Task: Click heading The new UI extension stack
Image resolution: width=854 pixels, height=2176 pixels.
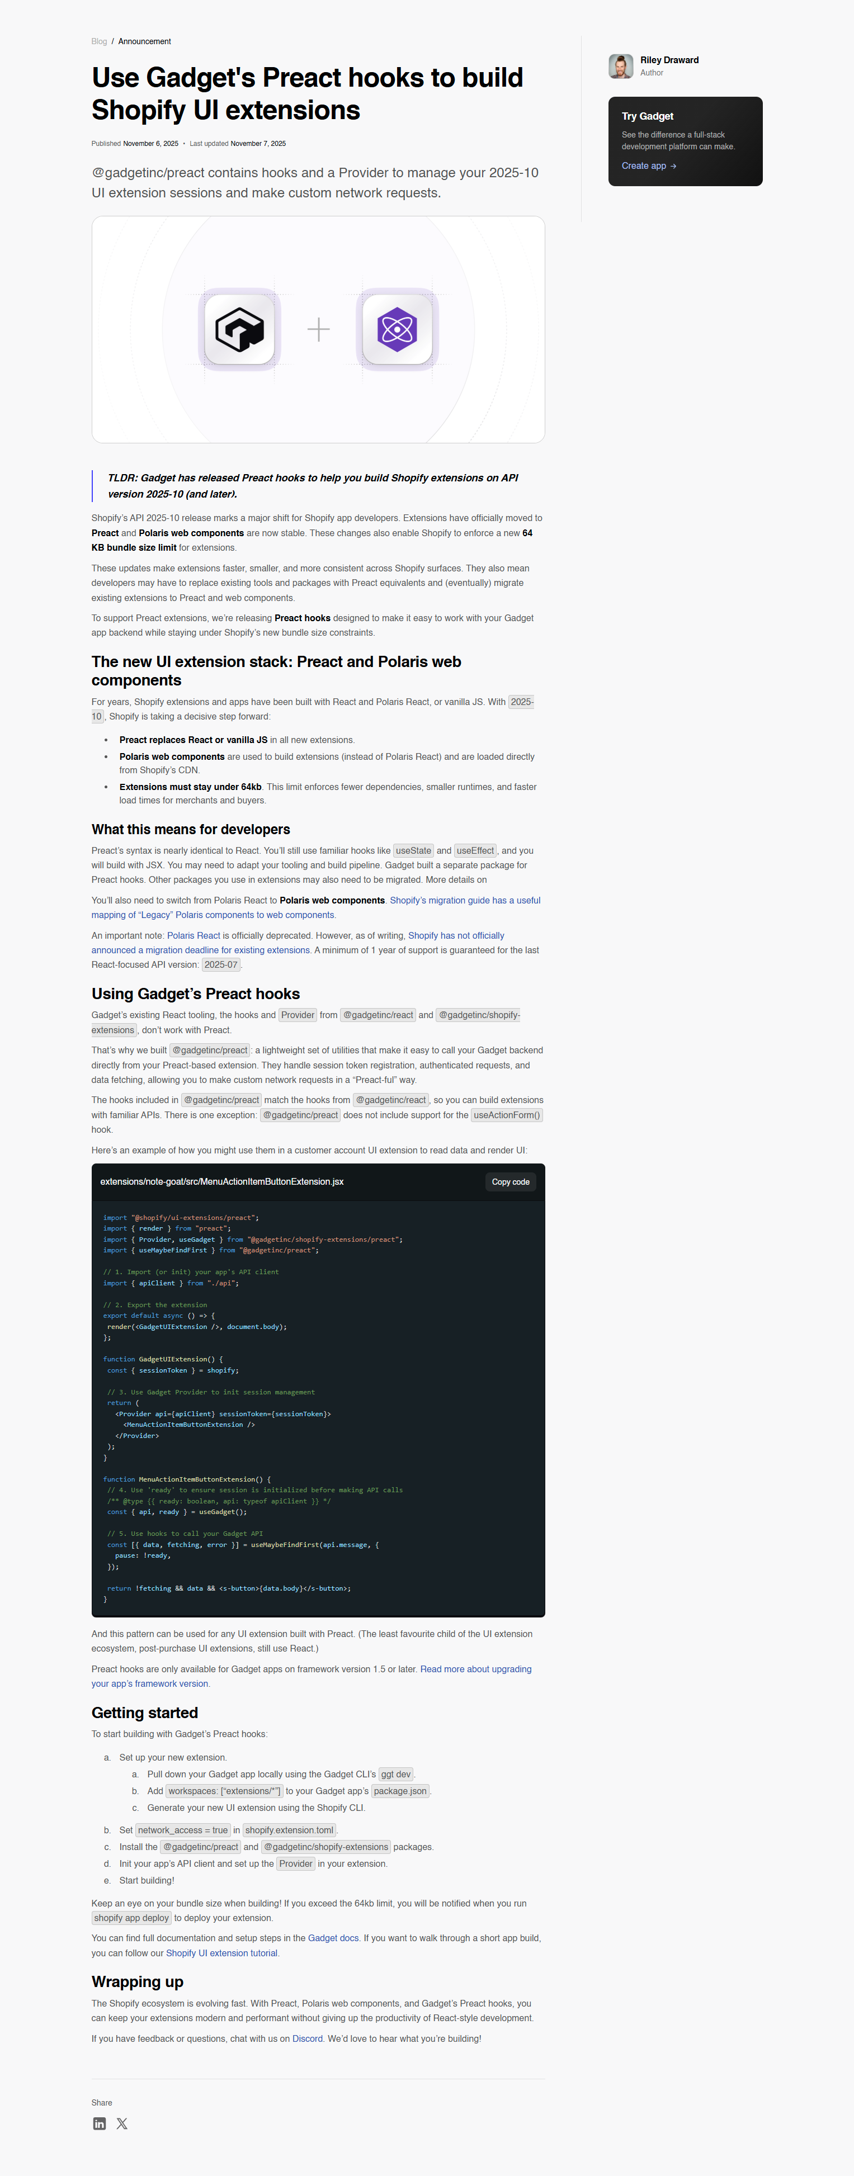Action: [276, 671]
